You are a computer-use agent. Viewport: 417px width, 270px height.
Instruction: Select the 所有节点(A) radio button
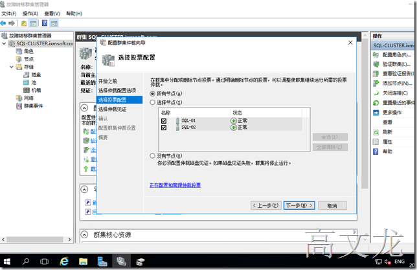click(x=152, y=94)
